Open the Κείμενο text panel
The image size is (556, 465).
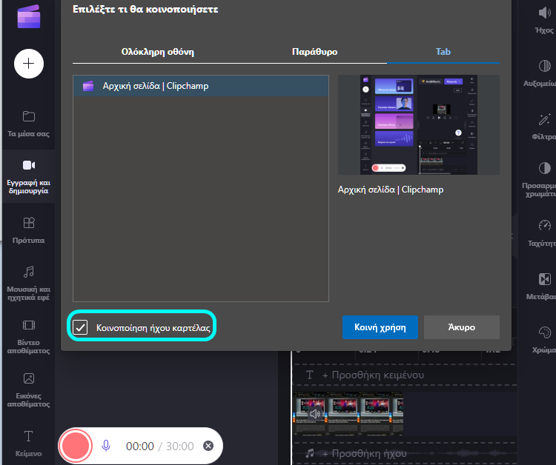point(29,444)
